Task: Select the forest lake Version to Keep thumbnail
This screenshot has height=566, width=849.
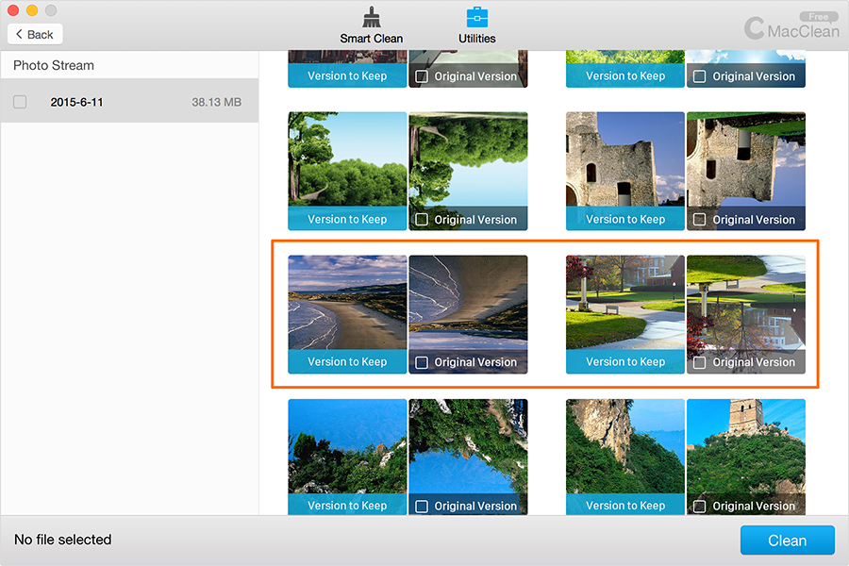Action: [347, 160]
